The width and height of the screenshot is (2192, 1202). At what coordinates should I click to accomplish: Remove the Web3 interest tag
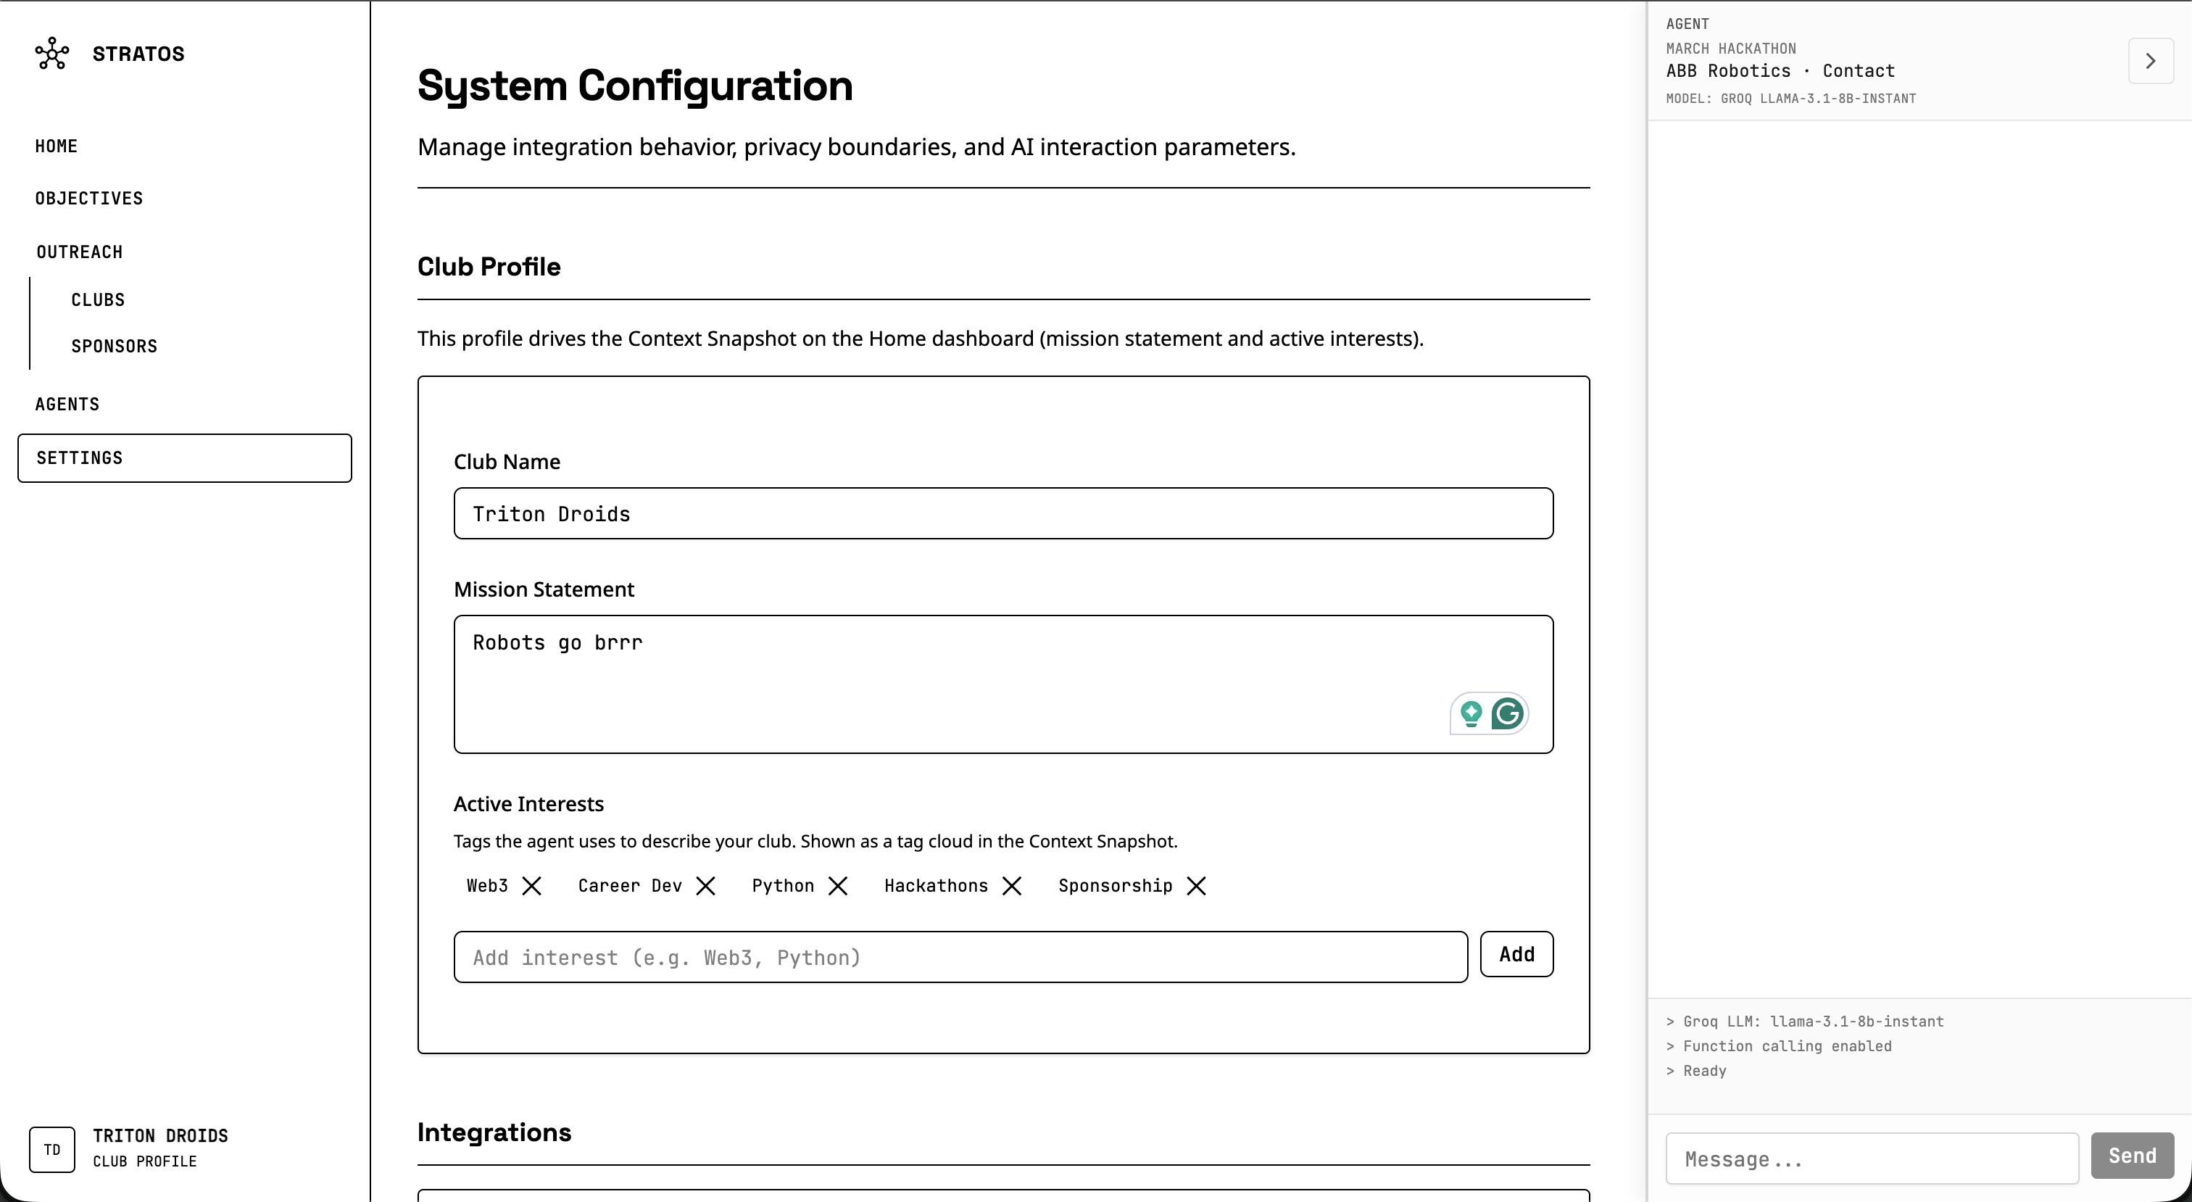click(x=532, y=886)
